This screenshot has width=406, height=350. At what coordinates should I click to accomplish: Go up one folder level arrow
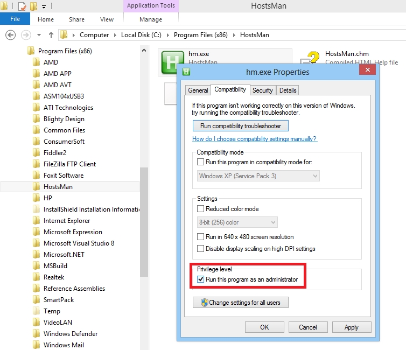coord(51,34)
